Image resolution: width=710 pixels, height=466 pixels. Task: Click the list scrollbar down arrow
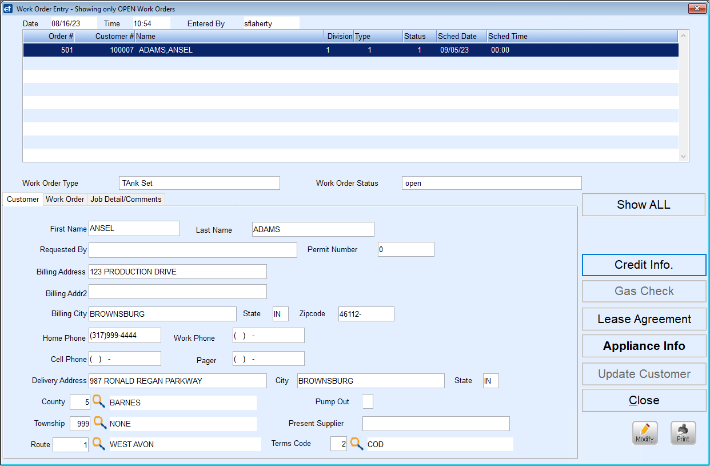684,156
